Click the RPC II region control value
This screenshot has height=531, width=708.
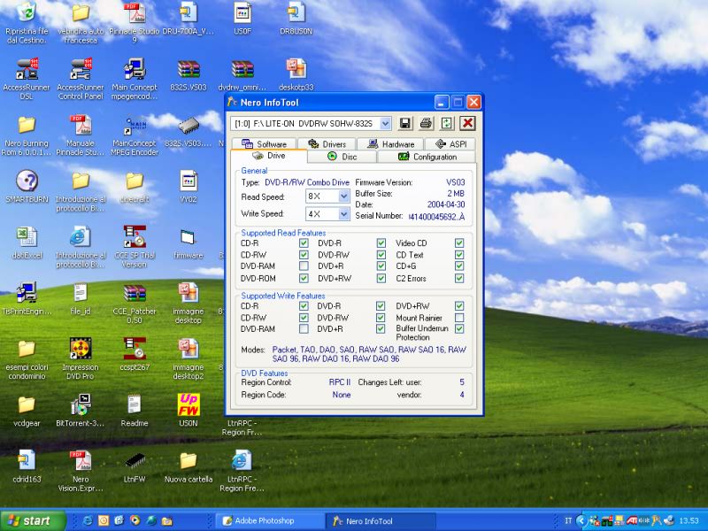340,382
